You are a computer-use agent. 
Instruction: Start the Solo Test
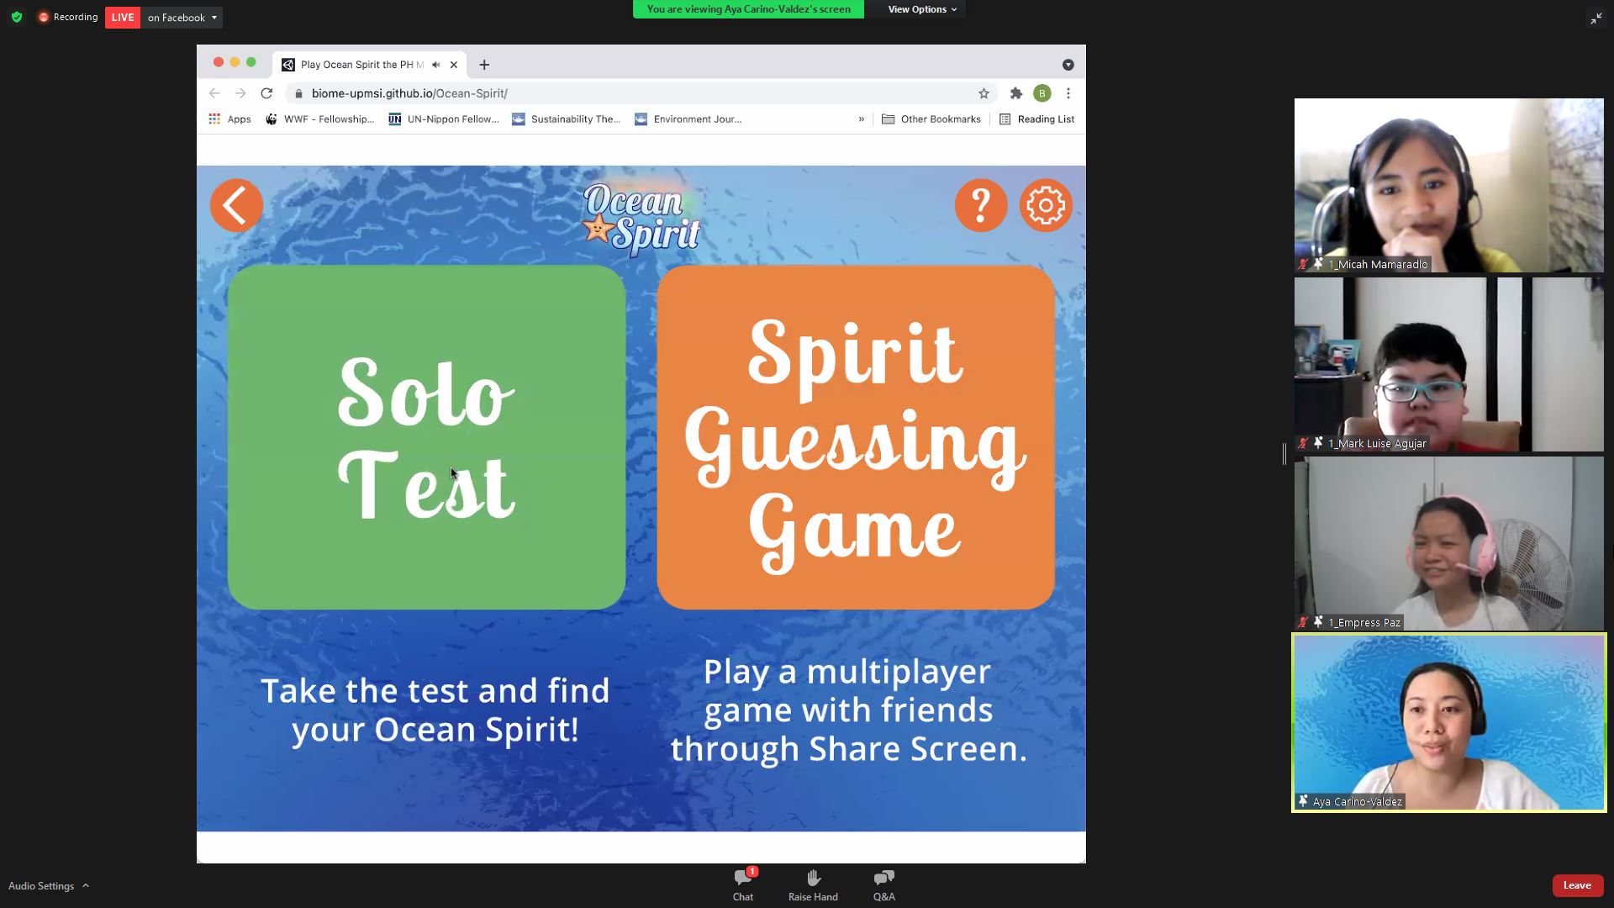426,437
